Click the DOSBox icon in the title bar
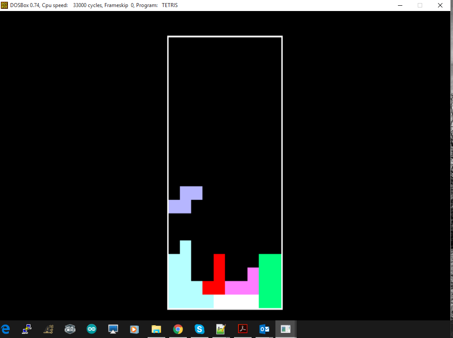453x338 pixels. pos(4,5)
